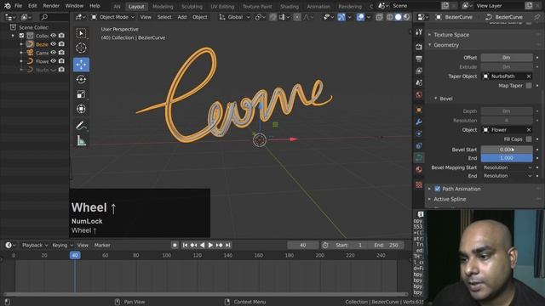This screenshot has height=306, width=545.
Task: Expand BezierCurve in outliner tree
Action: point(21,44)
